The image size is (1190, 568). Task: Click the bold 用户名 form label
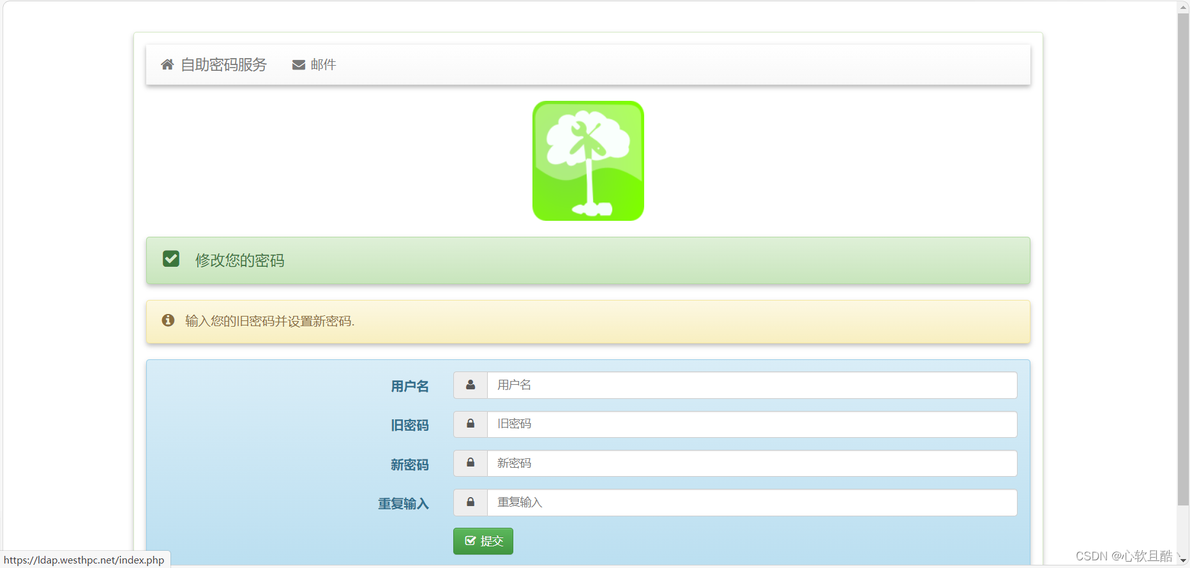click(x=409, y=386)
